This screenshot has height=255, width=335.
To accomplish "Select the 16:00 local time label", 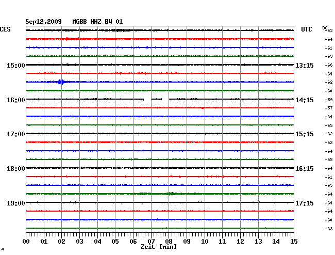I will pos(16,100).
